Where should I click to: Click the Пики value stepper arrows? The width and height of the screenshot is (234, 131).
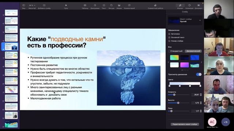pyautogui.click(x=201, y=111)
